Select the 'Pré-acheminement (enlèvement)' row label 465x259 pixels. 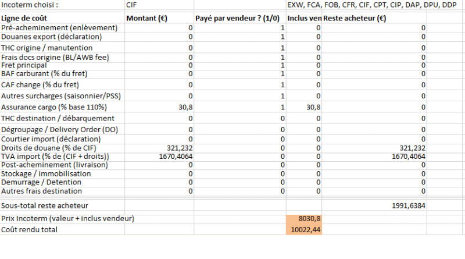pos(62,28)
